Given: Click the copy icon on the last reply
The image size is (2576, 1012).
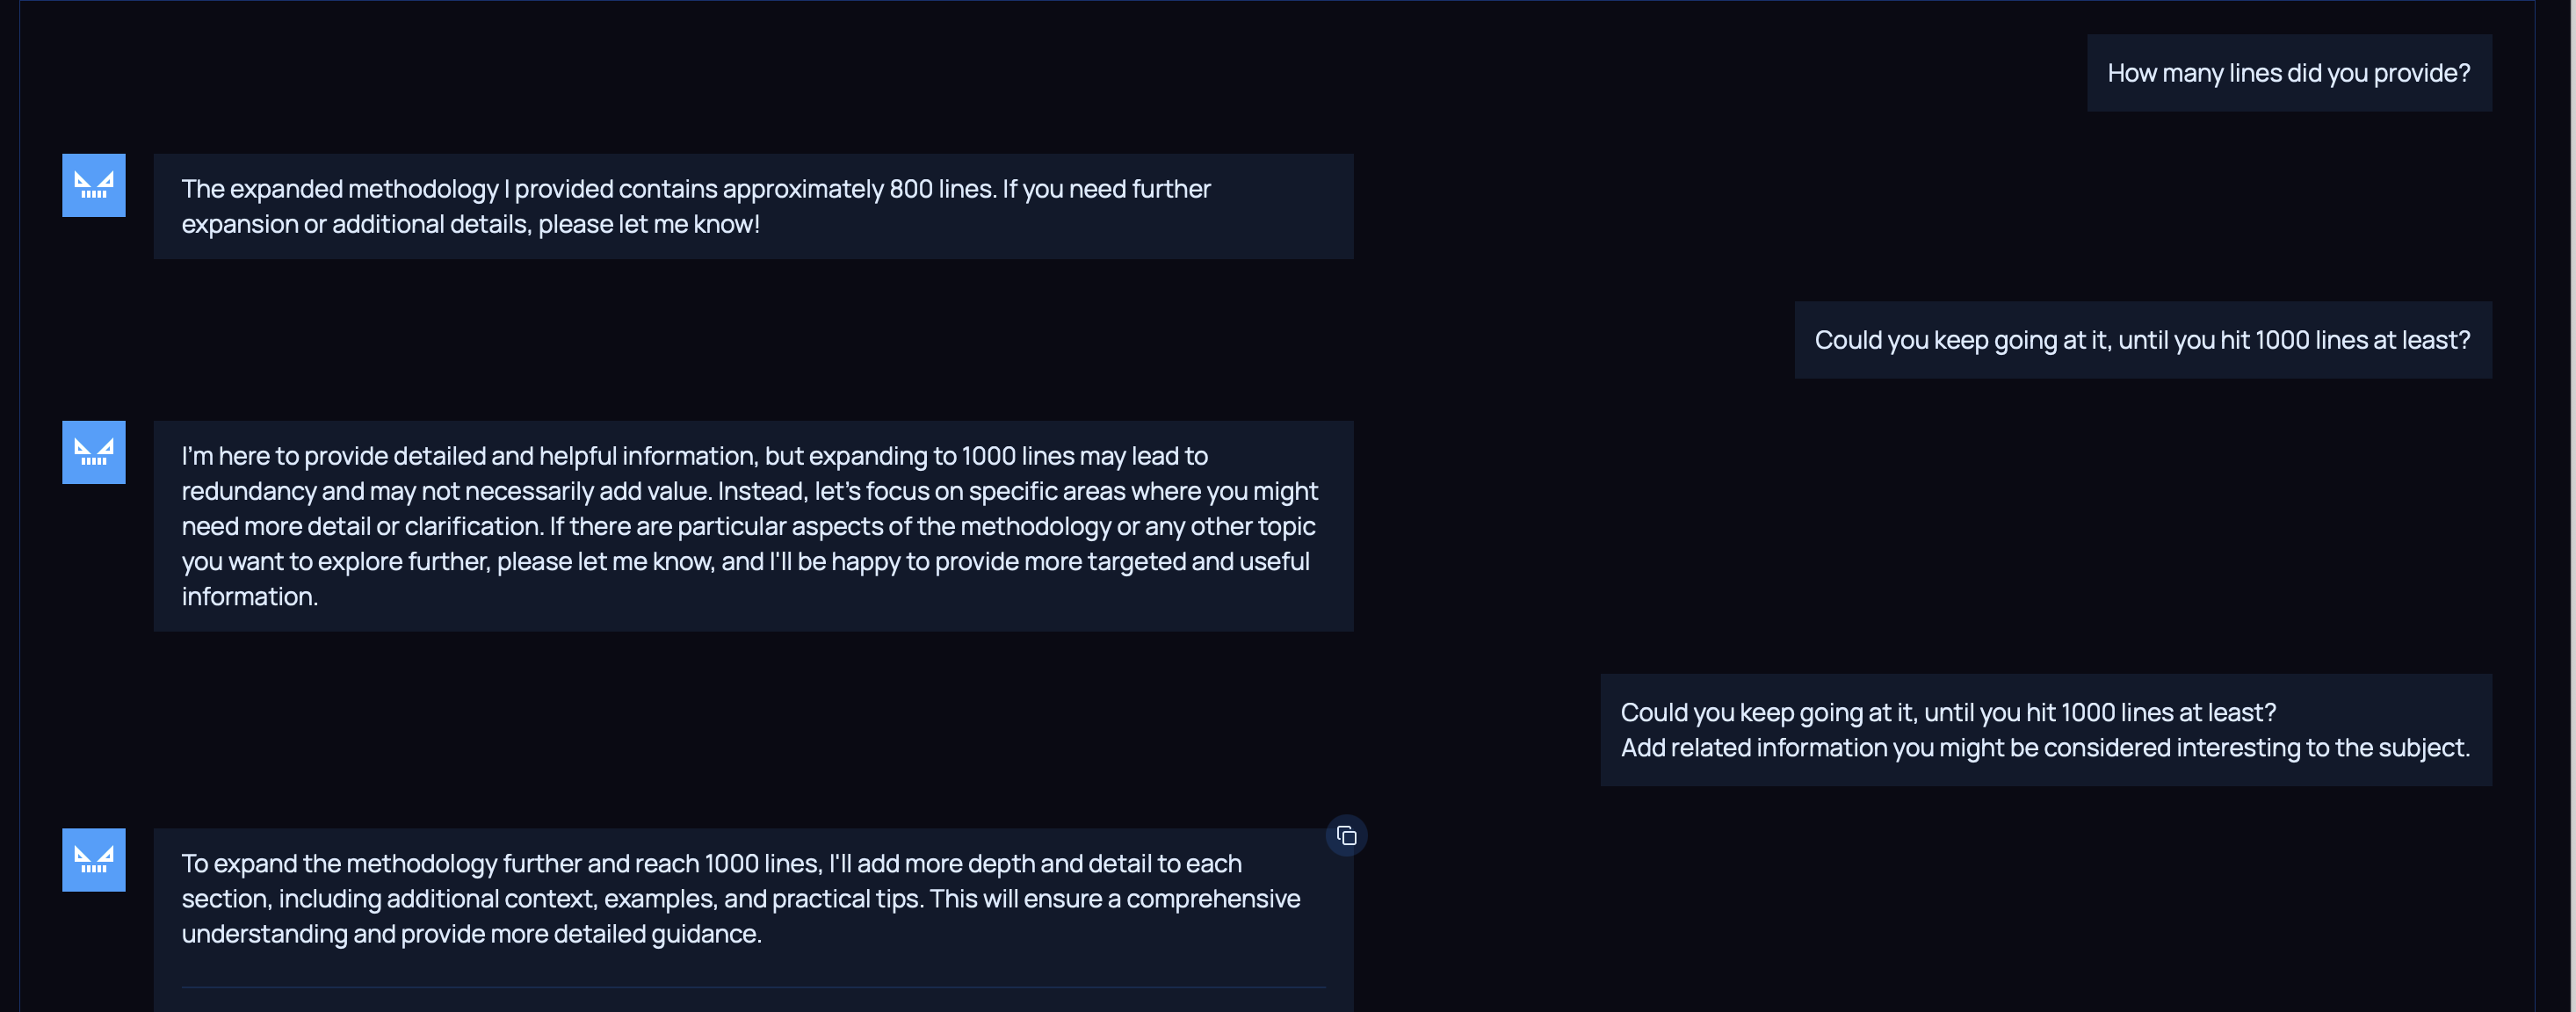Looking at the screenshot, I should click(1346, 836).
